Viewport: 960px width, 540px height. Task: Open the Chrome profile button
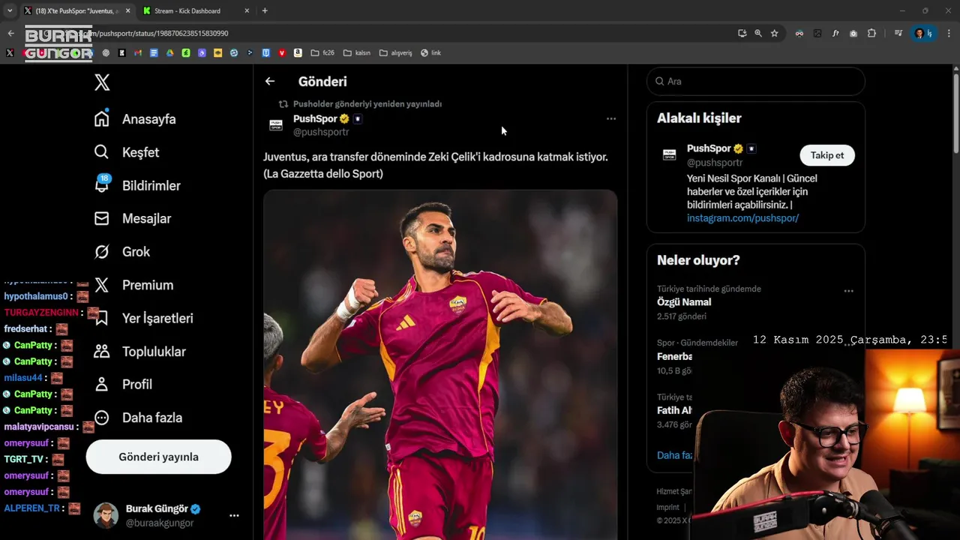922,33
